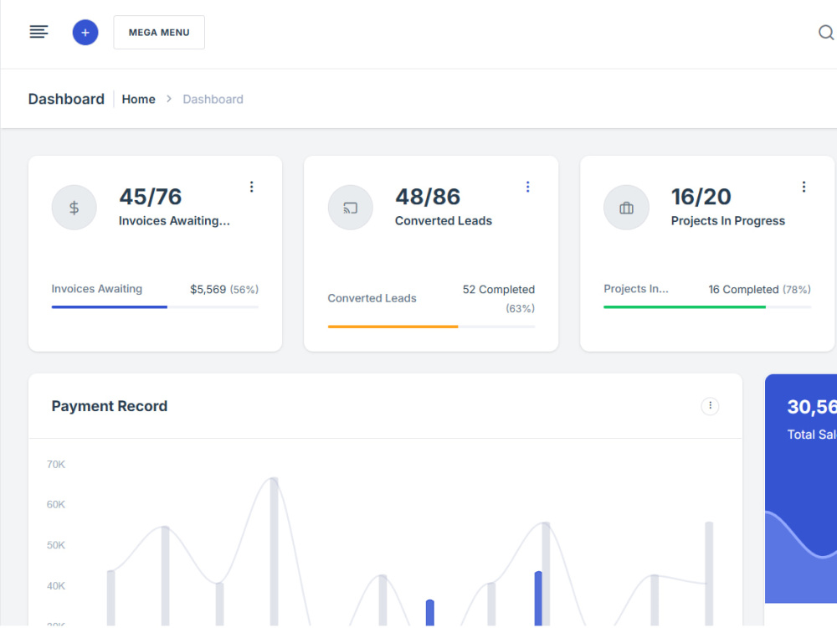Image resolution: width=837 pixels, height=628 pixels.
Task: Click the 'Invoices Awaiting...' card title
Action: 174,221
